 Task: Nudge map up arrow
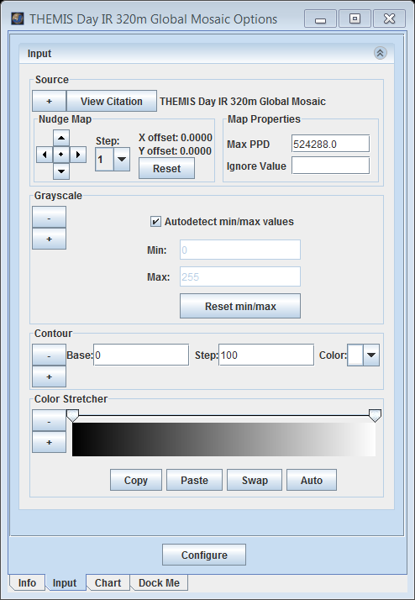(x=61, y=138)
